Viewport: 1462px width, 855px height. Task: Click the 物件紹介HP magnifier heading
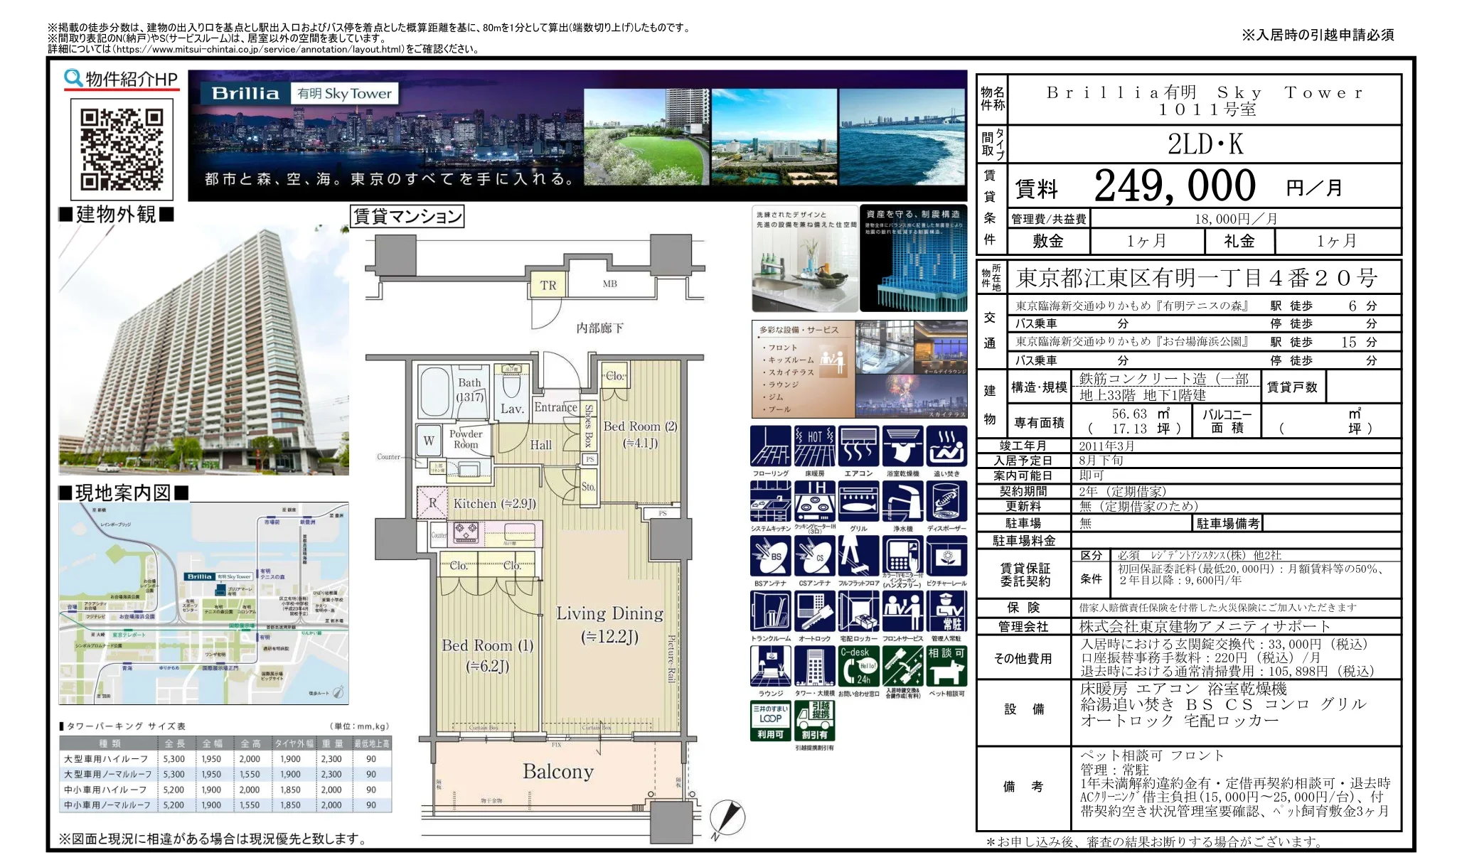click(x=121, y=79)
